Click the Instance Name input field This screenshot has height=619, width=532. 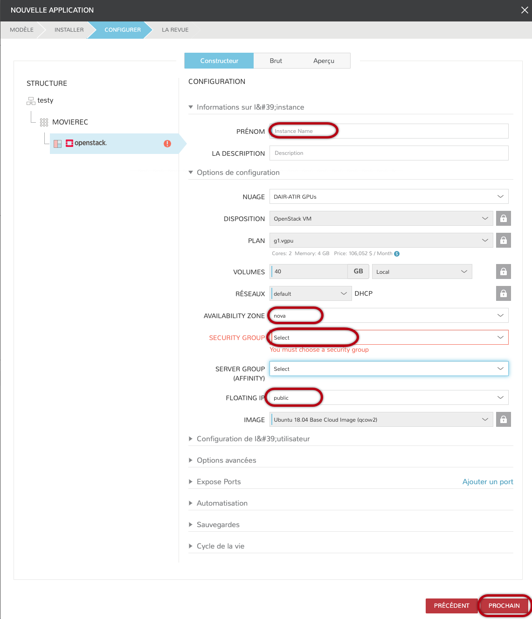tap(388, 131)
